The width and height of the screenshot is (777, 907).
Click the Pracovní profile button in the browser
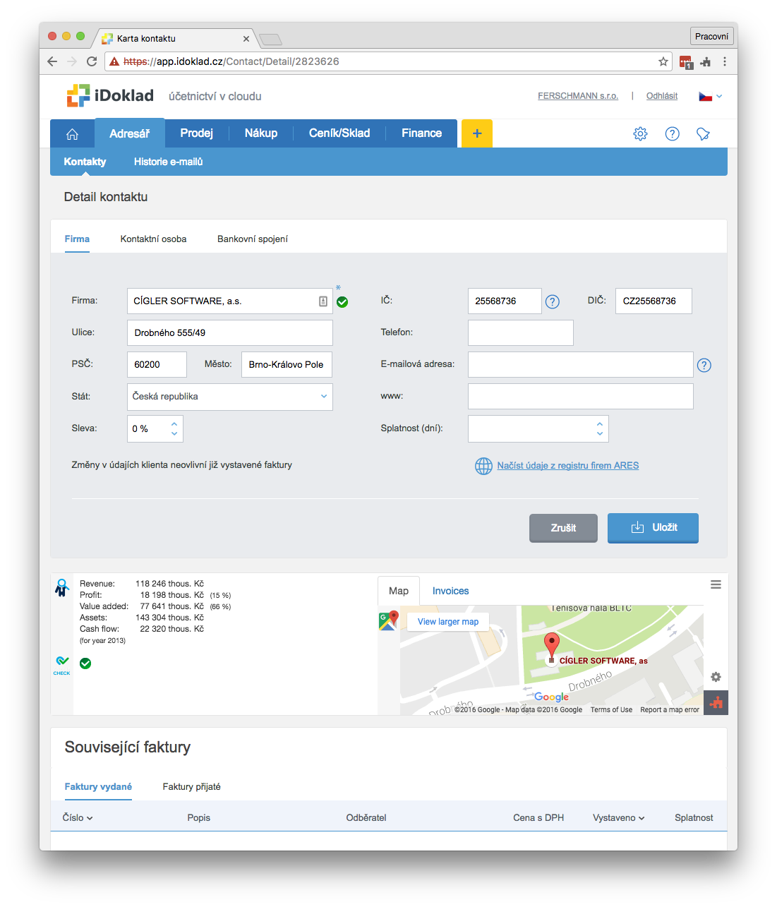point(712,36)
